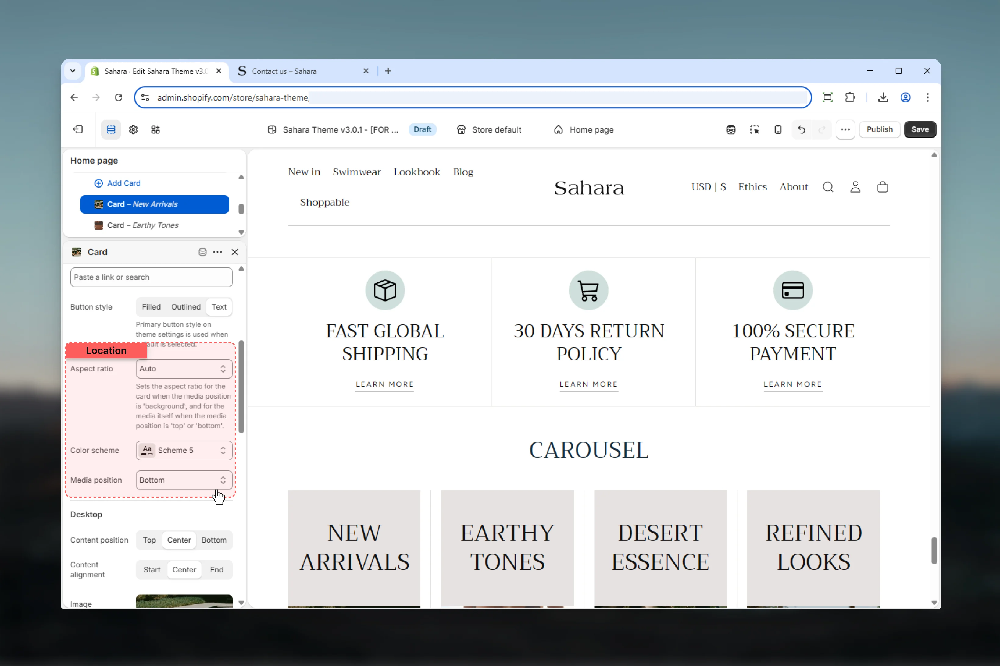Click the Save button
This screenshot has width=1000, height=666.
click(920, 129)
